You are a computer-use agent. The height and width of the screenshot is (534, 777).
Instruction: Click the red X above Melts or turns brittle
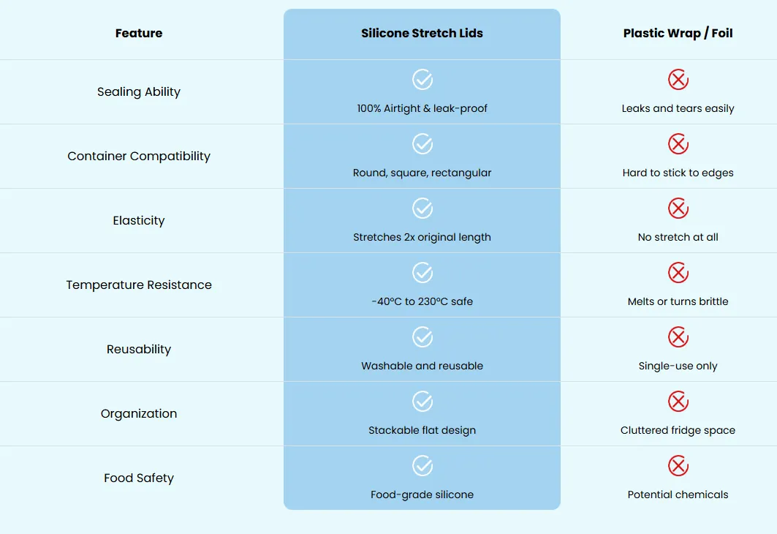(x=678, y=273)
